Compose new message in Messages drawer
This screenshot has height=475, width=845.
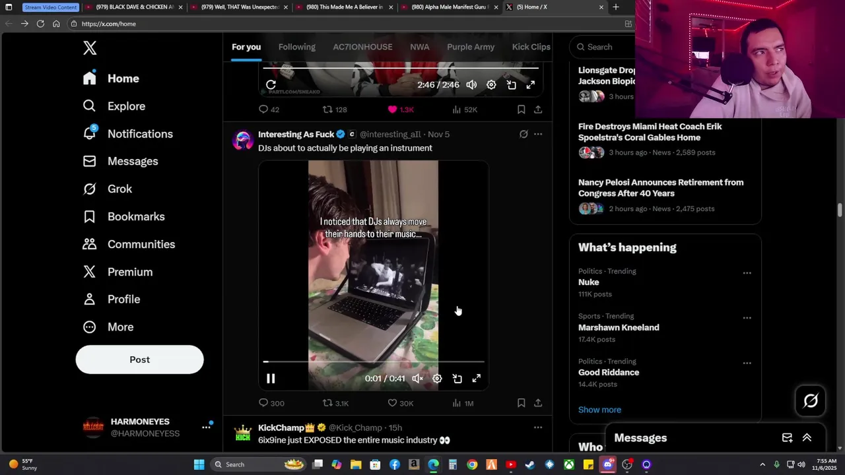pos(787,438)
